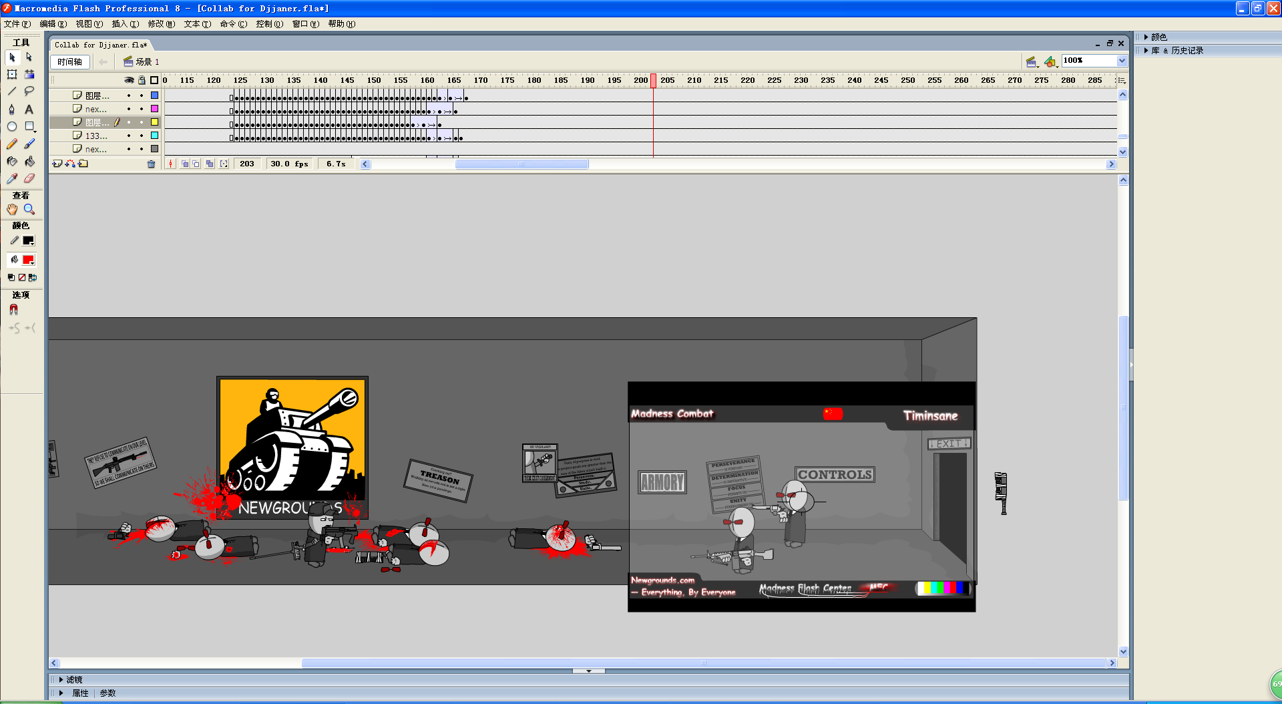Open the 视图 menu

(89, 24)
